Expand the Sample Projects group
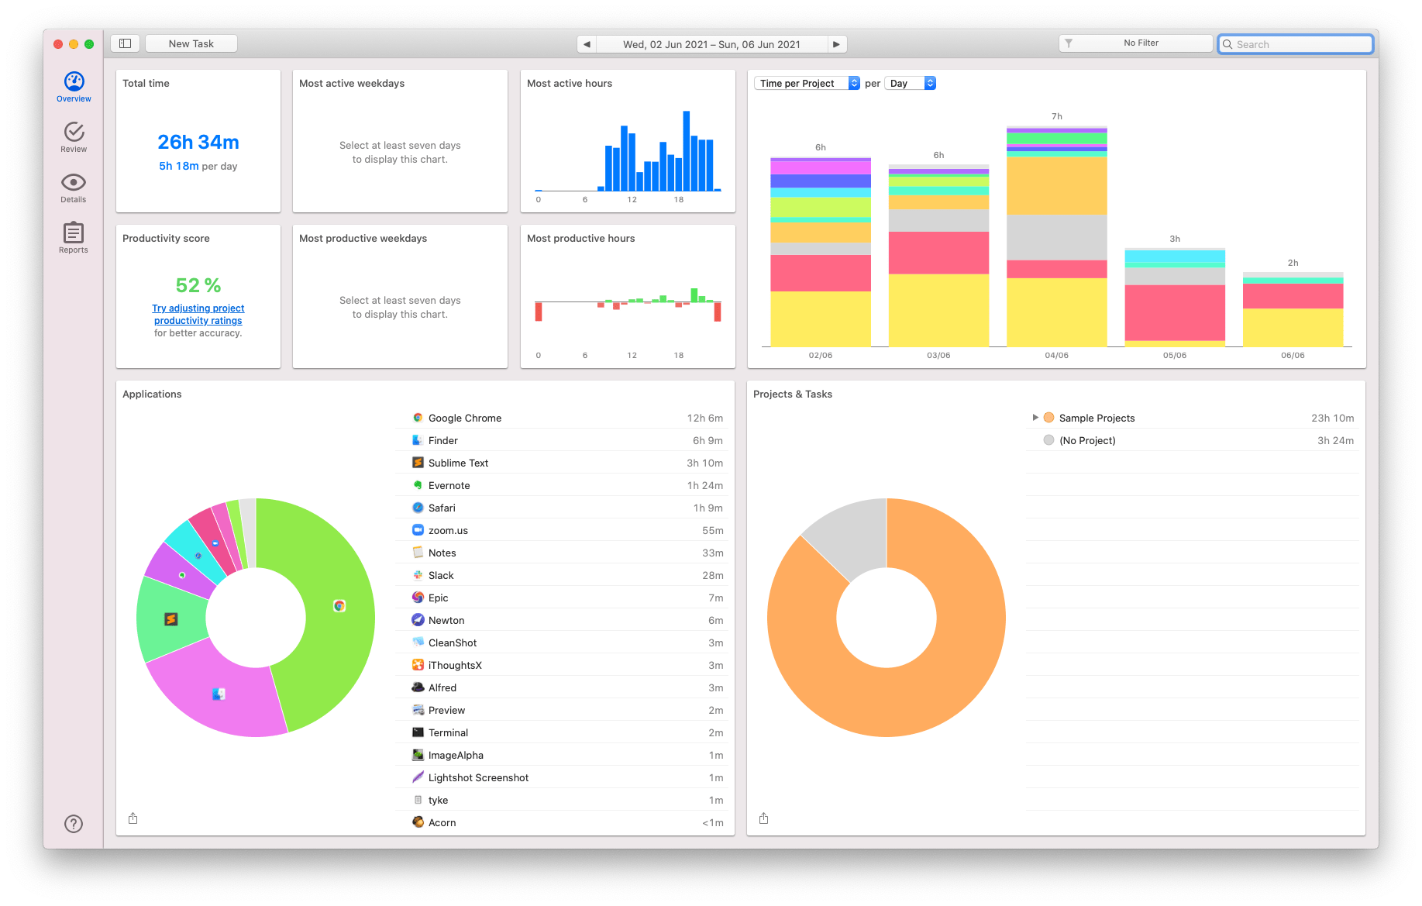Viewport: 1422px width, 906px height. [1036, 418]
